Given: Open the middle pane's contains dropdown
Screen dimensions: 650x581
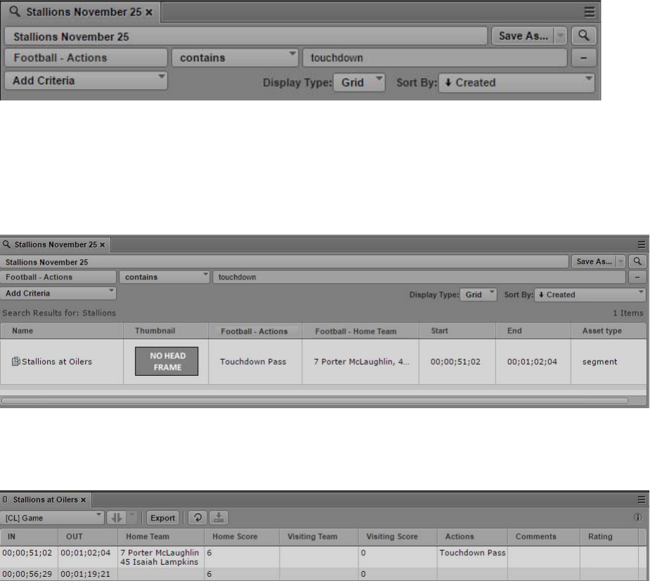Looking at the screenshot, I should 164,277.
